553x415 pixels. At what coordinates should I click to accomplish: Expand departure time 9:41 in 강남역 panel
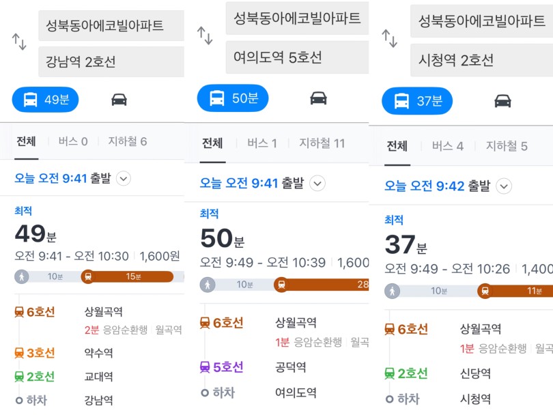click(x=124, y=178)
